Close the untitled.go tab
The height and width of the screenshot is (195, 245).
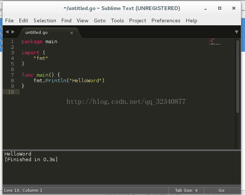71,33
